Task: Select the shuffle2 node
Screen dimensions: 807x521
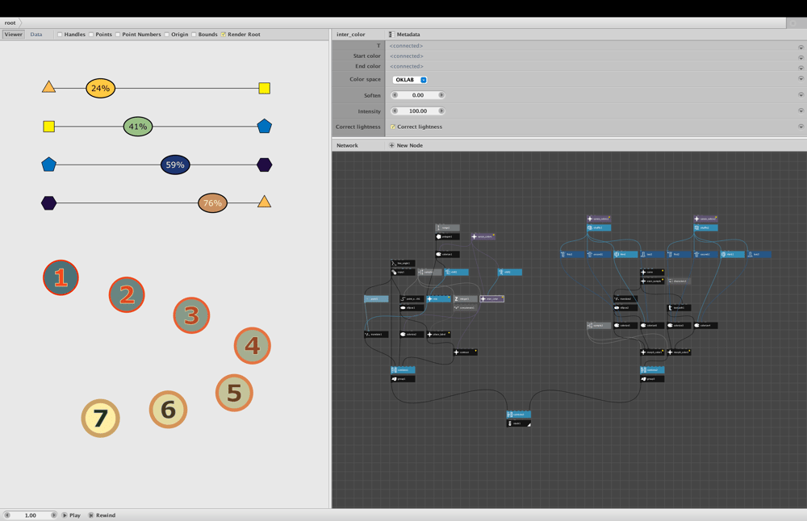Action: [x=705, y=227]
